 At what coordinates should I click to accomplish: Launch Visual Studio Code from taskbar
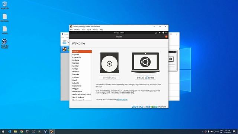pyautogui.click(x=9, y=131)
